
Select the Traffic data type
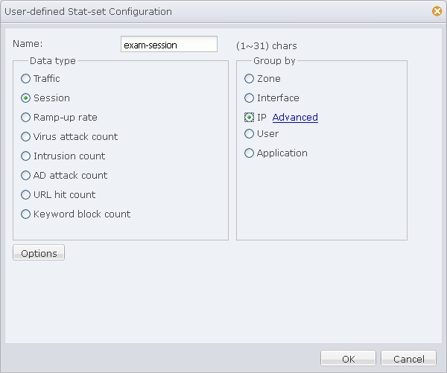coord(26,78)
